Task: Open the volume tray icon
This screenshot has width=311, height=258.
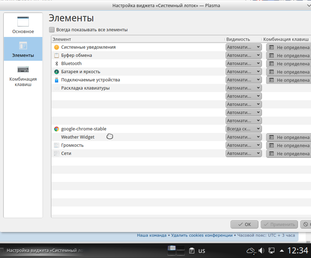Action: [x=262, y=251]
